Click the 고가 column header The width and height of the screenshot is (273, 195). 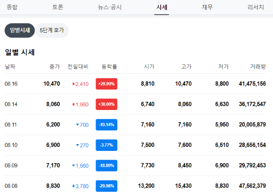[x=186, y=66]
